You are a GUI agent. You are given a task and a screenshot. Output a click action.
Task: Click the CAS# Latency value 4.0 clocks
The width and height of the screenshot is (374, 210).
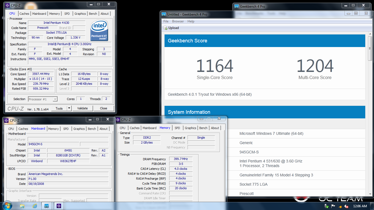pyautogui.click(x=181, y=169)
